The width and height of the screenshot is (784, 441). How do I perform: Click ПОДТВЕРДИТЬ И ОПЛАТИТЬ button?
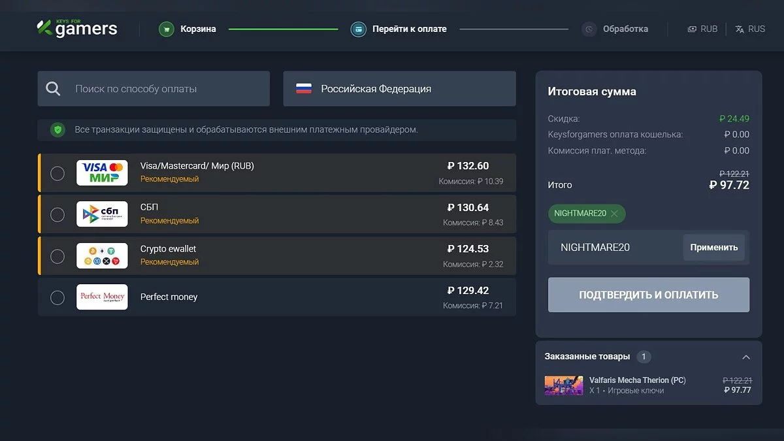click(x=648, y=295)
